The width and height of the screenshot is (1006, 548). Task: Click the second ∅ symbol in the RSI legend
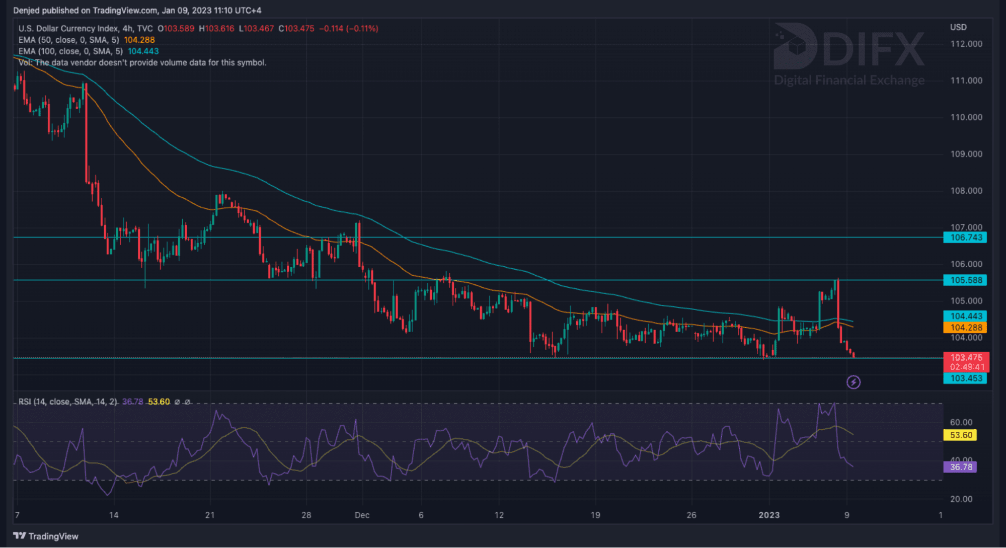tap(187, 402)
